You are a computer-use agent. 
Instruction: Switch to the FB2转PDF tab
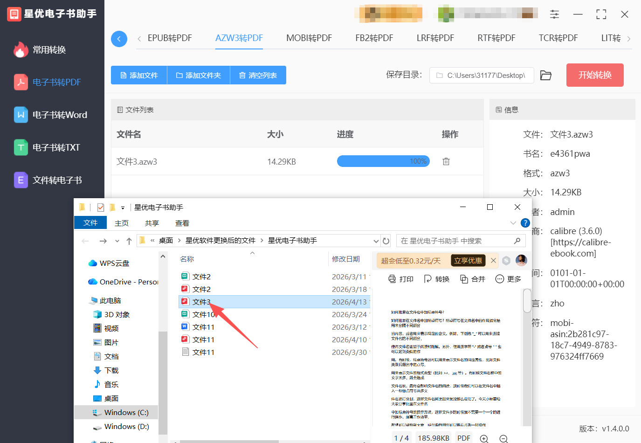point(374,38)
